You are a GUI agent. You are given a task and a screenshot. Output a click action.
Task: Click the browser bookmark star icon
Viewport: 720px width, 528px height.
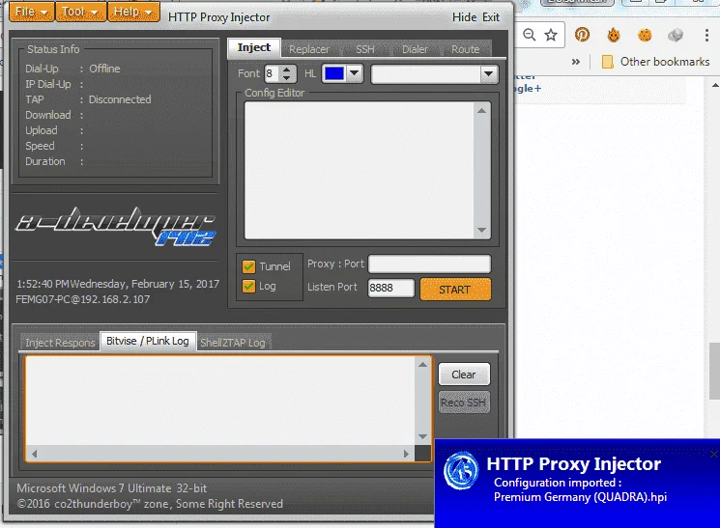pos(551,35)
